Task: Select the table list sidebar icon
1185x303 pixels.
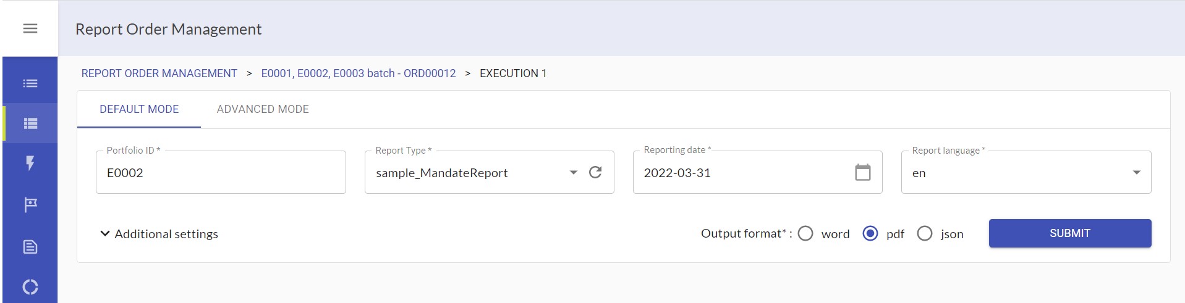Action: click(30, 123)
